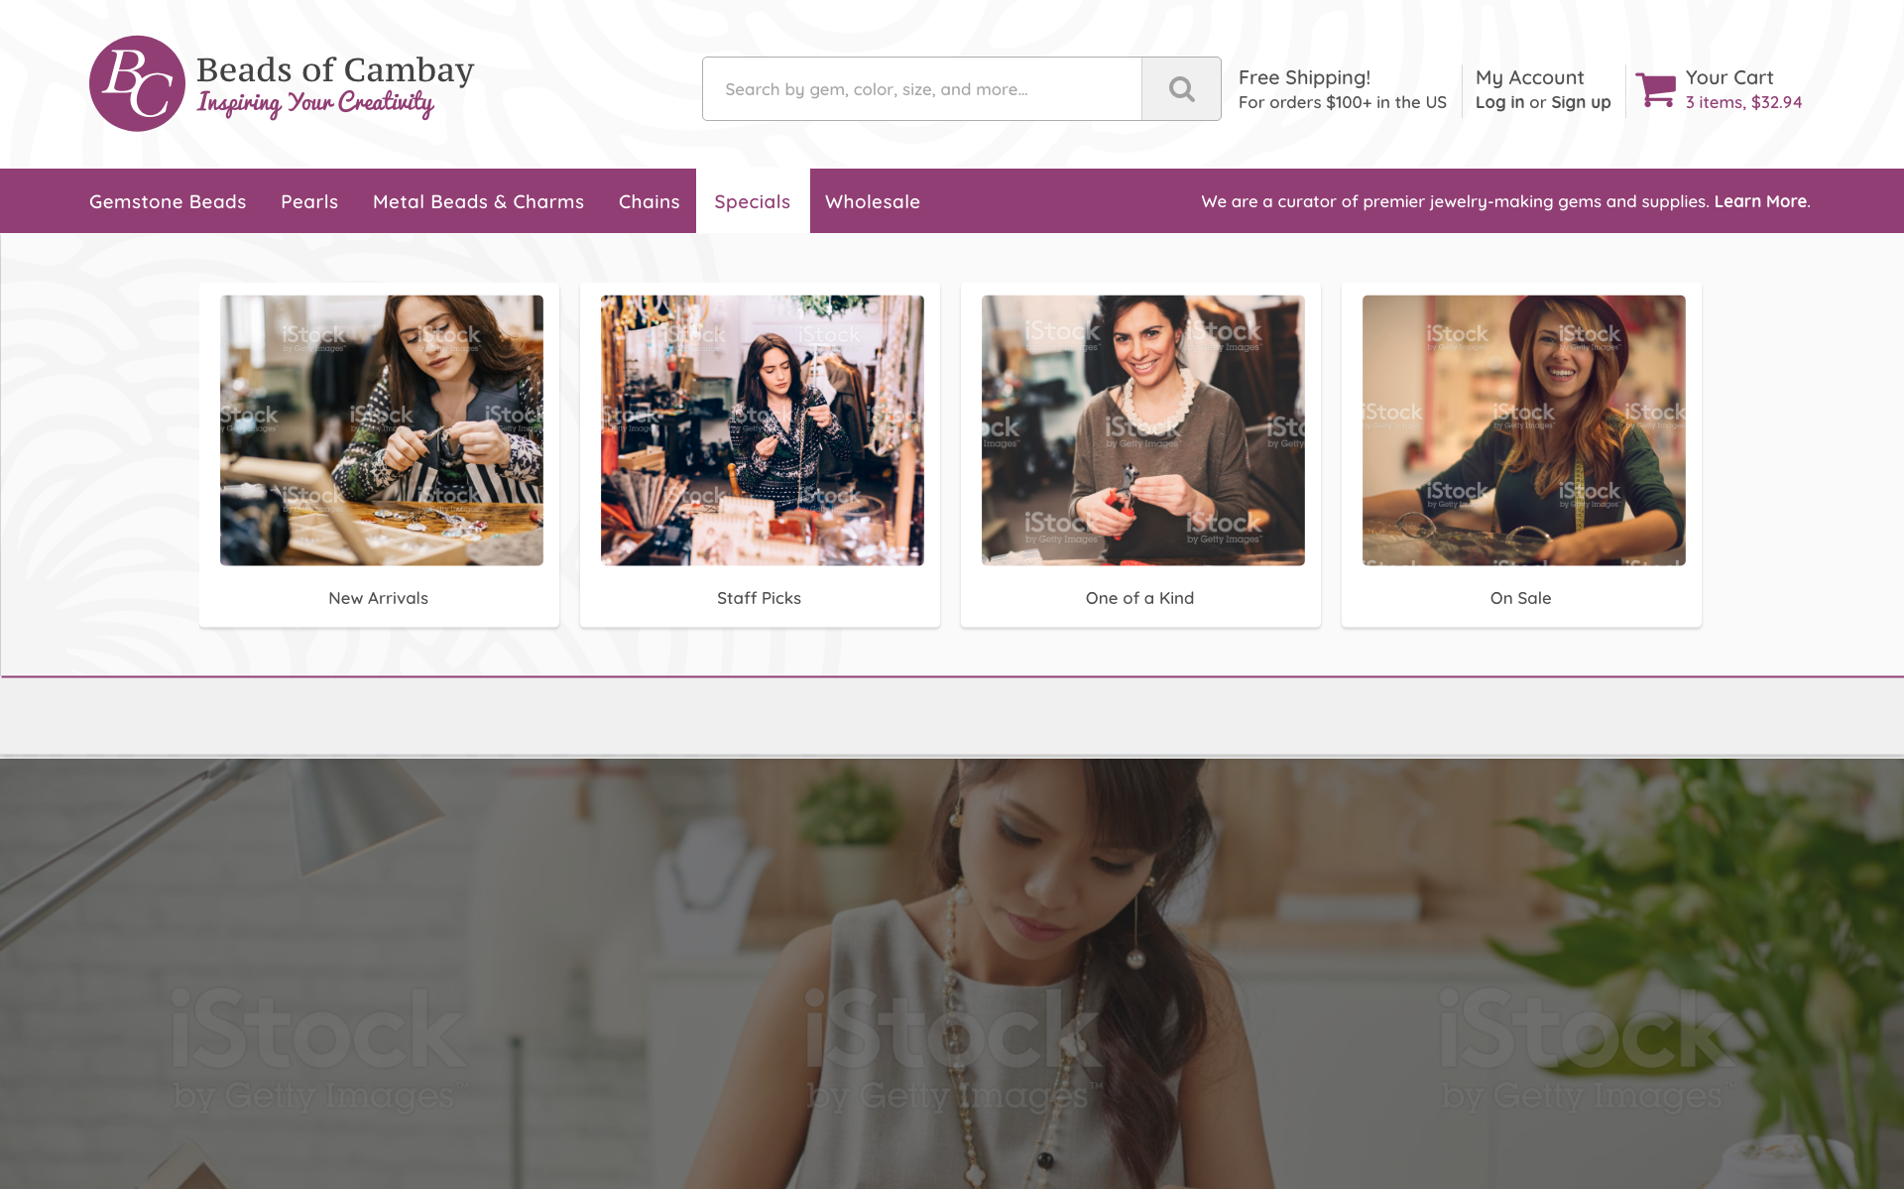
Task: Open the Pearls menu
Action: 309,201
